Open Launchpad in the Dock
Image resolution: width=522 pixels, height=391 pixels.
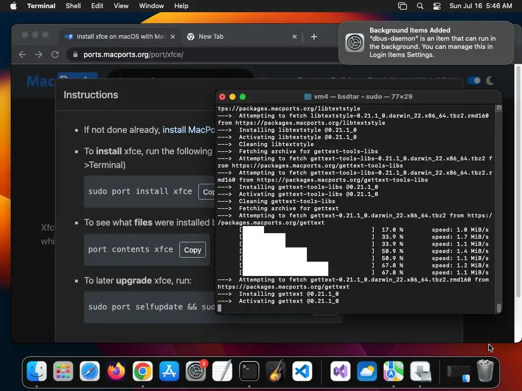tap(63, 371)
